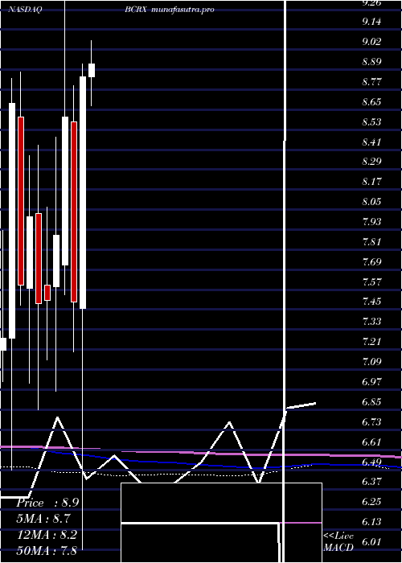402x563 pixels.
Task: Click the BCRX ticker symbol label
Action: click(x=136, y=10)
